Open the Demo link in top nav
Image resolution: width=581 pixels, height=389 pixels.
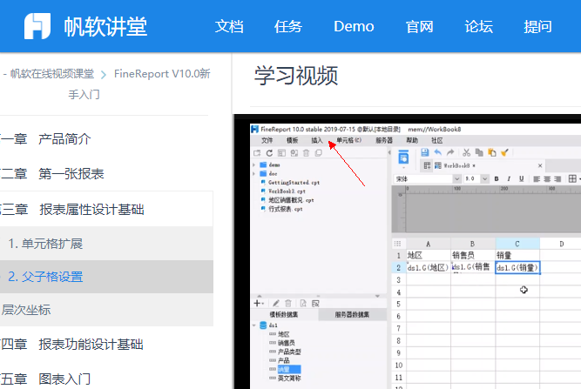click(354, 26)
